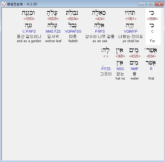Click the Hebrew root word above NSG

click(120, 63)
